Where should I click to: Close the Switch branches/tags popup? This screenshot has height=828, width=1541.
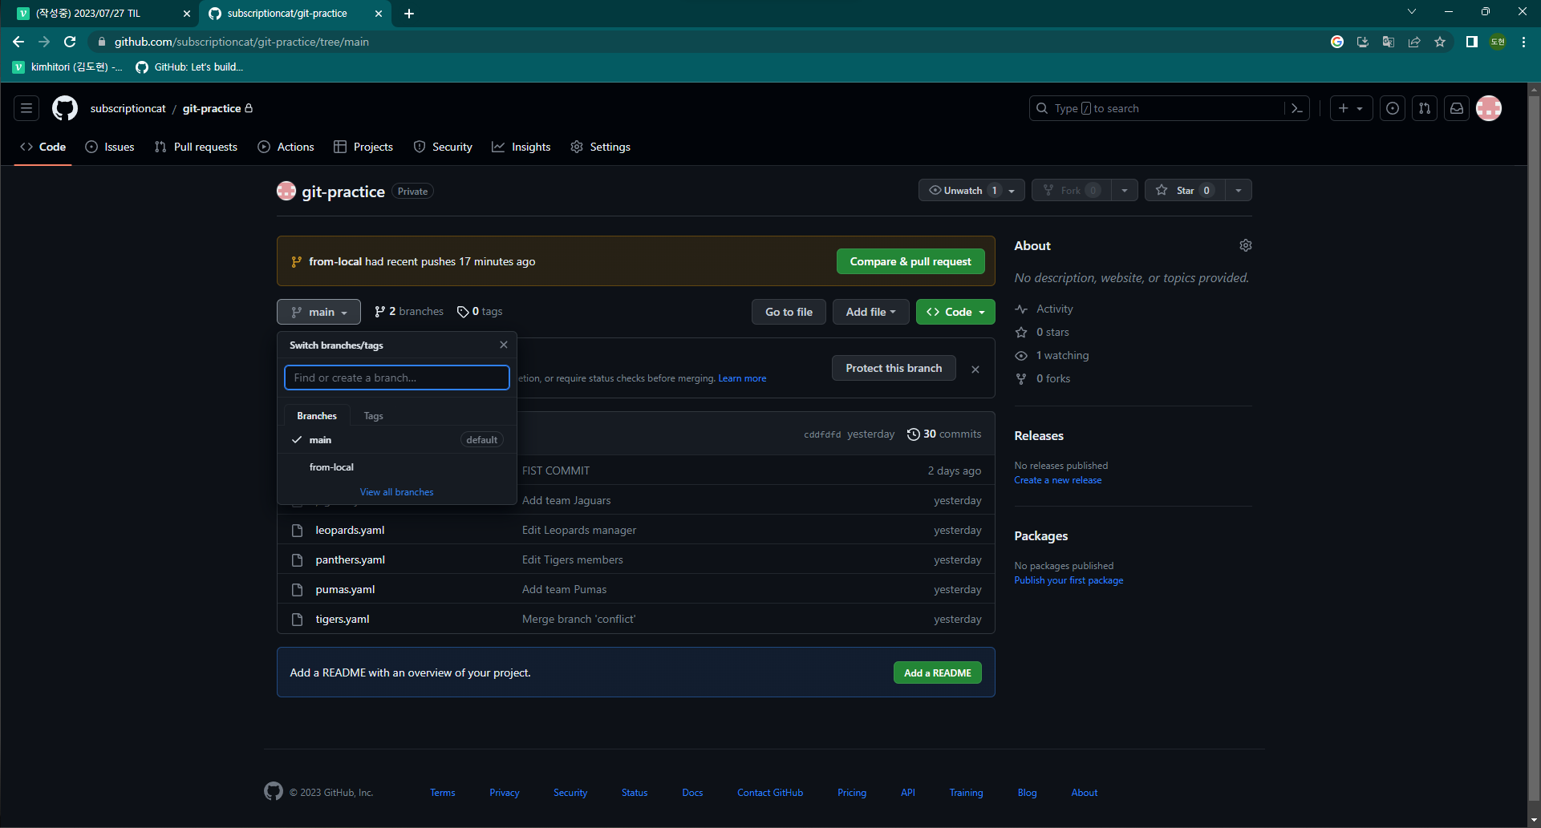pyautogui.click(x=504, y=345)
